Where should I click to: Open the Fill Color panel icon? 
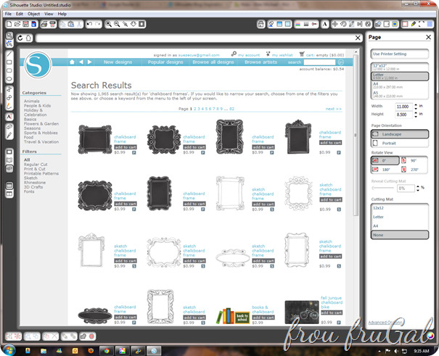pos(271,24)
